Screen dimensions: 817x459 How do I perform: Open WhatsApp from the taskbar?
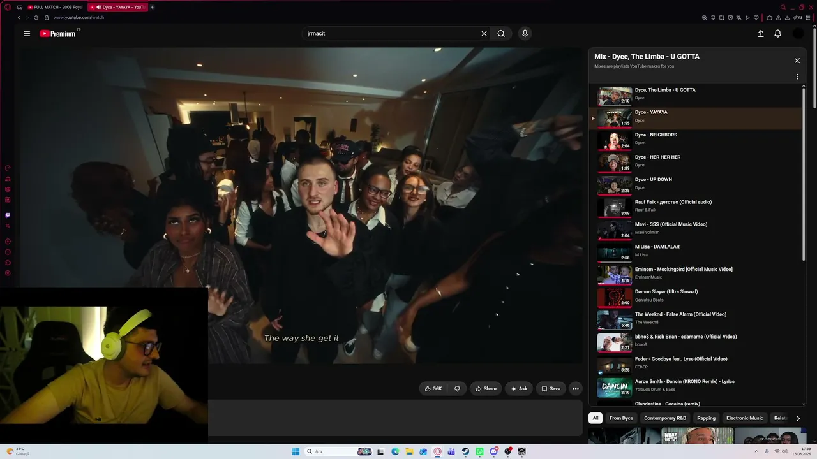pyautogui.click(x=479, y=451)
